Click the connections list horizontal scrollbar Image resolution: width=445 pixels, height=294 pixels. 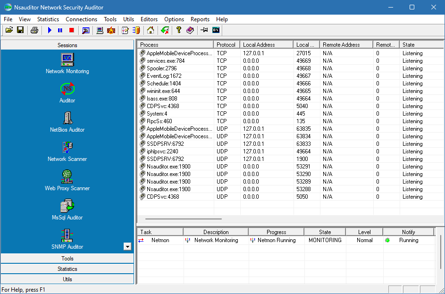[184, 219]
